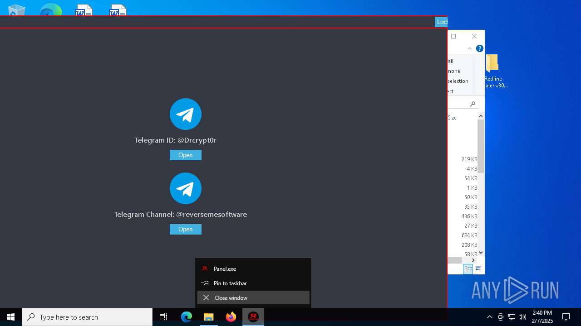Click the Lock button in panel header
Image resolution: width=581 pixels, height=326 pixels.
coord(441,22)
